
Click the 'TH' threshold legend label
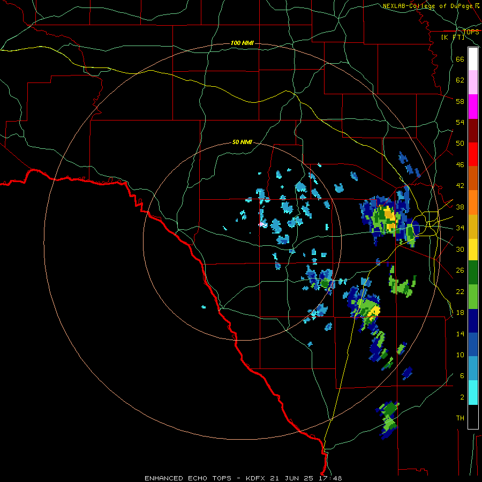pos(460,418)
